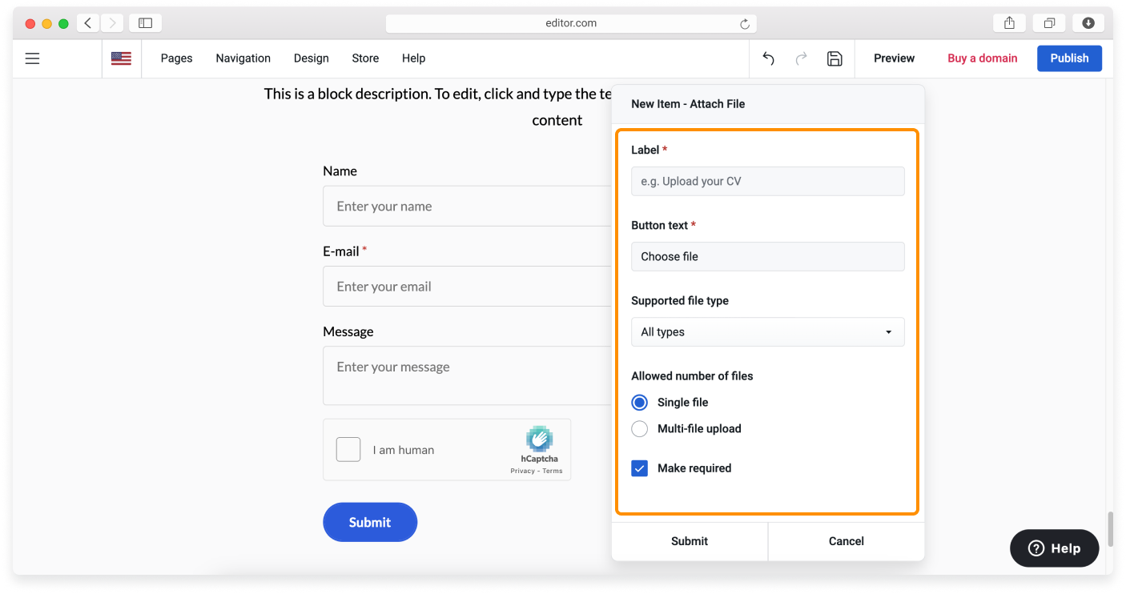Click the browser forward arrow
Screen dimensions: 1126x594
[112, 23]
